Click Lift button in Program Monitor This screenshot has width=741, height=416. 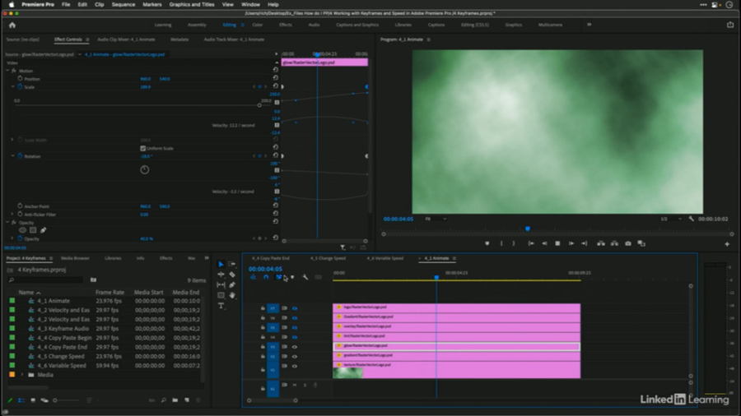point(601,243)
